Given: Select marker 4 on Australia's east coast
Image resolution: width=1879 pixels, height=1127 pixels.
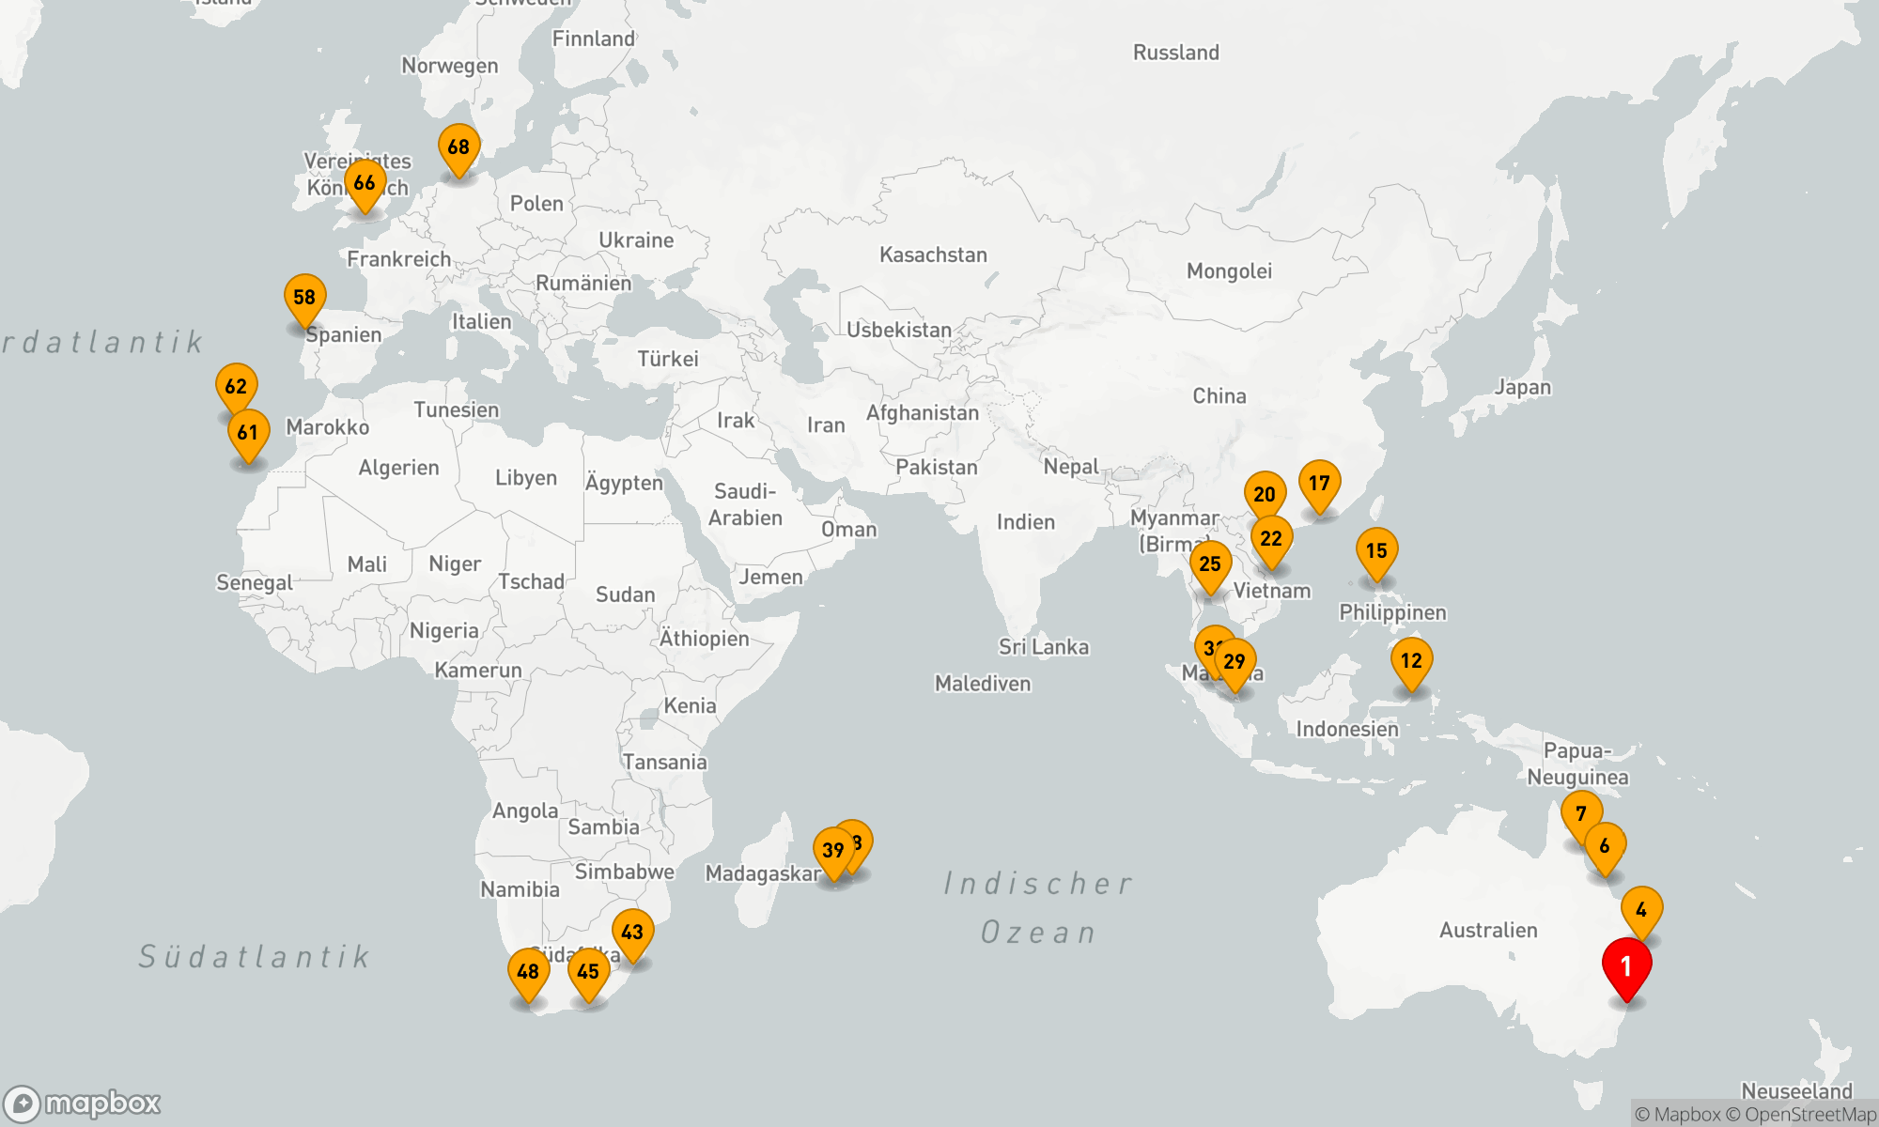Looking at the screenshot, I should 1641,909.
